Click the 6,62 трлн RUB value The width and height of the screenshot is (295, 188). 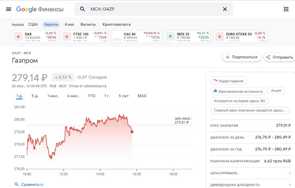(x=277, y=161)
